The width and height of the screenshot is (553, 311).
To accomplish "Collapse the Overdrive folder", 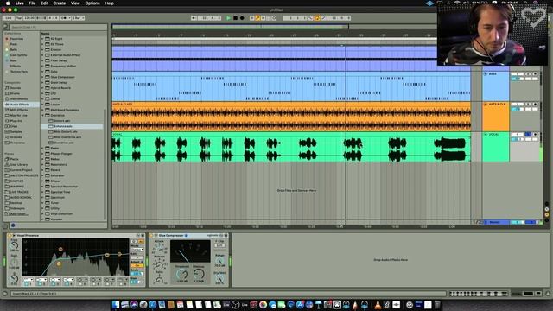I will (x=42, y=115).
